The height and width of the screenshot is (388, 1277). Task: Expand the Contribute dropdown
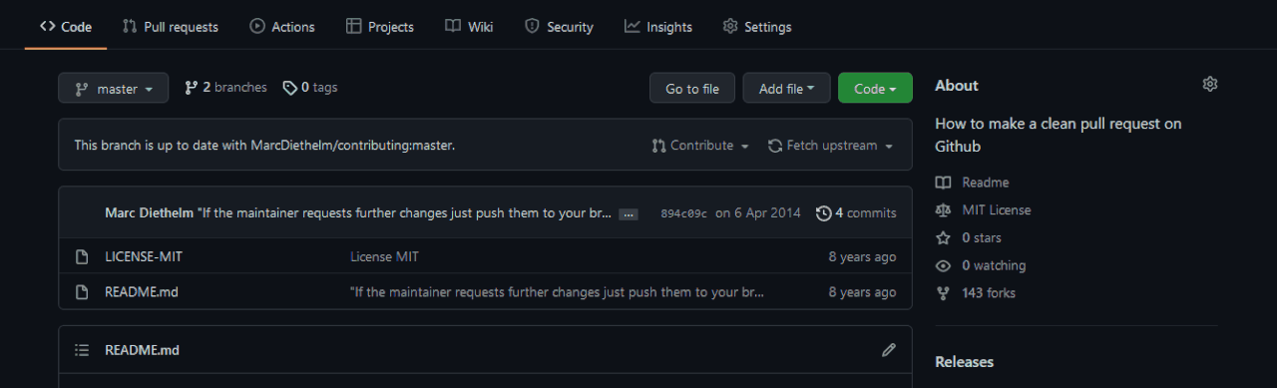(700, 146)
